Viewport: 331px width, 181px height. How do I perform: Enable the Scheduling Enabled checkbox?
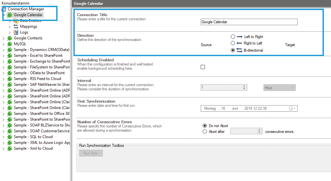[x=203, y=67]
